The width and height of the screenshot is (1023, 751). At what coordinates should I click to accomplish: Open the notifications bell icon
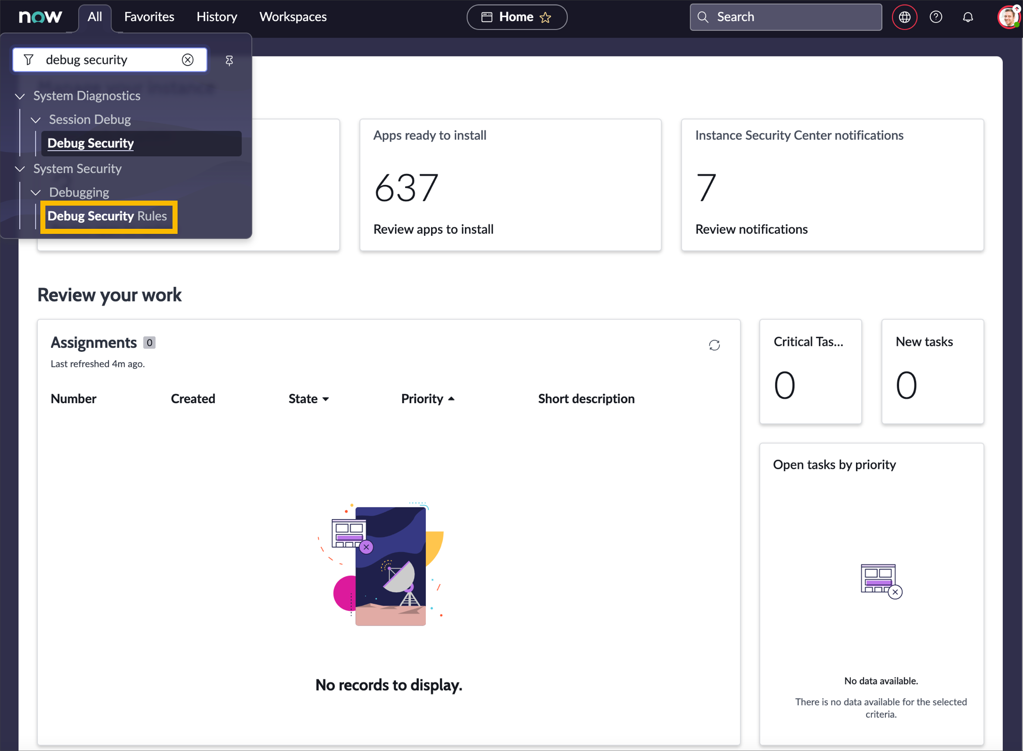[x=969, y=16]
